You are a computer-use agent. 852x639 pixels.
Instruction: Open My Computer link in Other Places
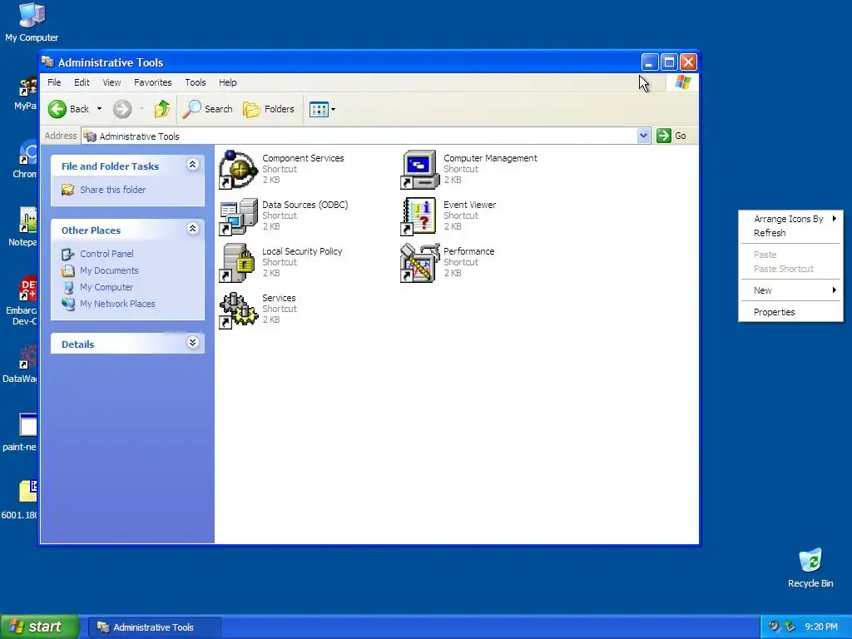pos(106,287)
